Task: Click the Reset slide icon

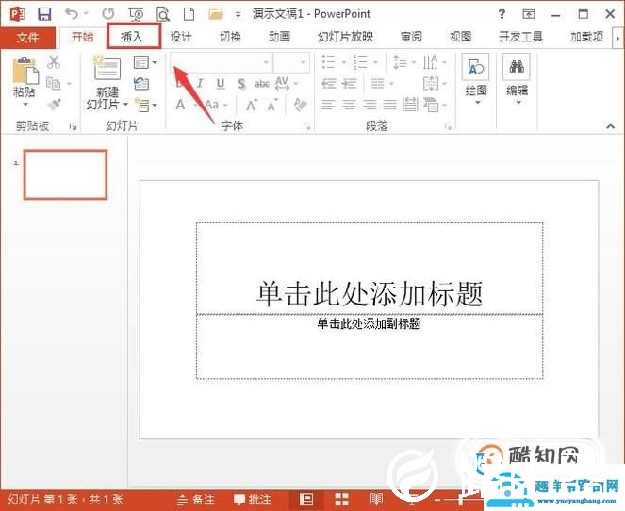Action: pyautogui.click(x=141, y=84)
